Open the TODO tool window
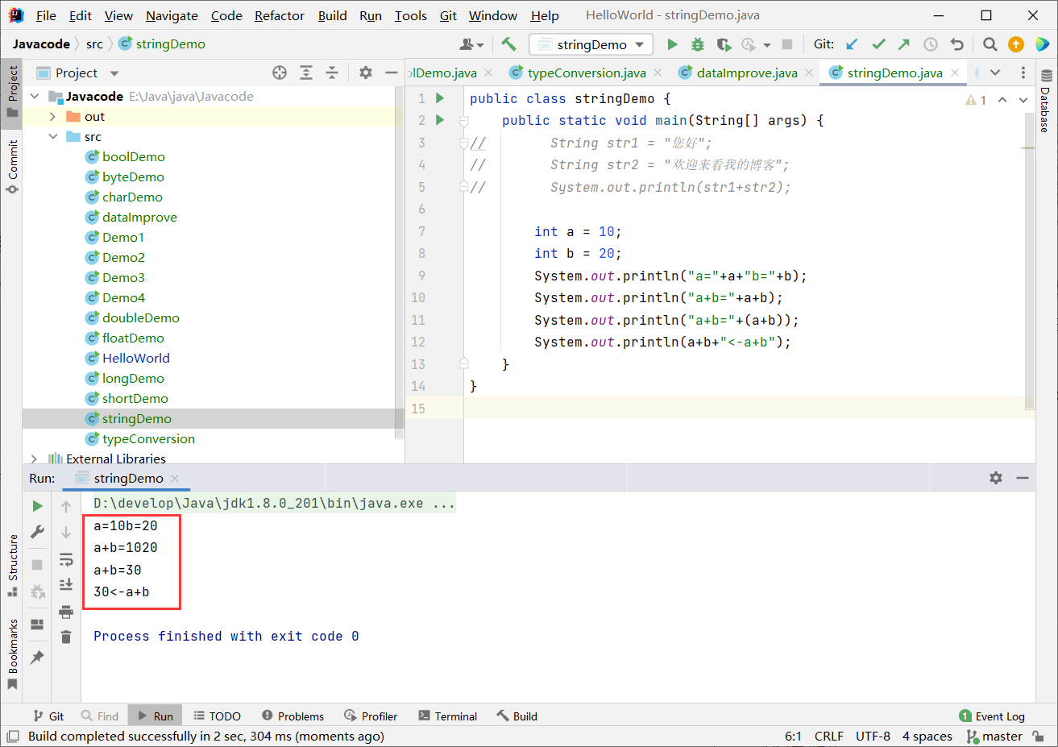This screenshot has width=1058, height=747. (x=217, y=716)
